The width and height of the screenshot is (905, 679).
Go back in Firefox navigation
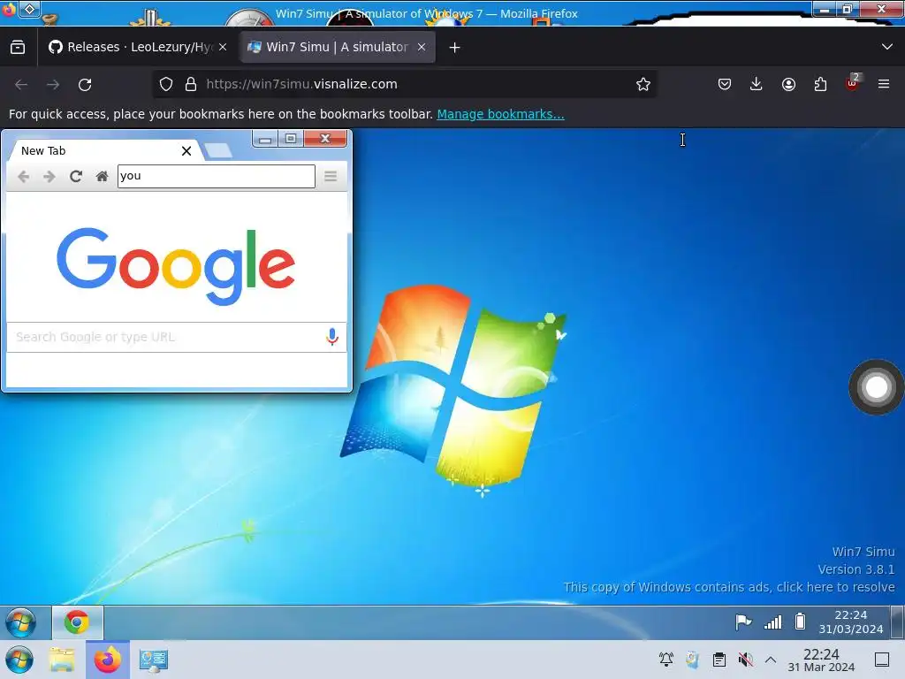[21, 85]
